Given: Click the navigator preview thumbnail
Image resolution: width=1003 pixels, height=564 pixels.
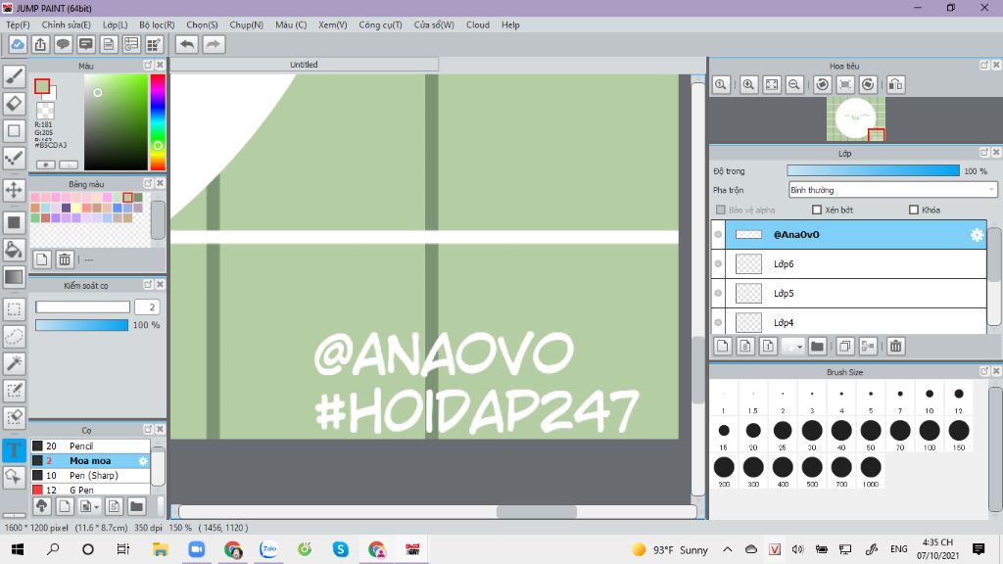Looking at the screenshot, I should (856, 118).
